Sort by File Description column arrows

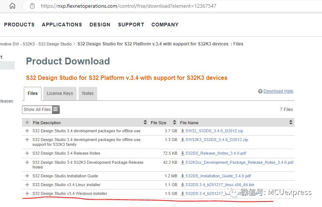tap(145, 122)
